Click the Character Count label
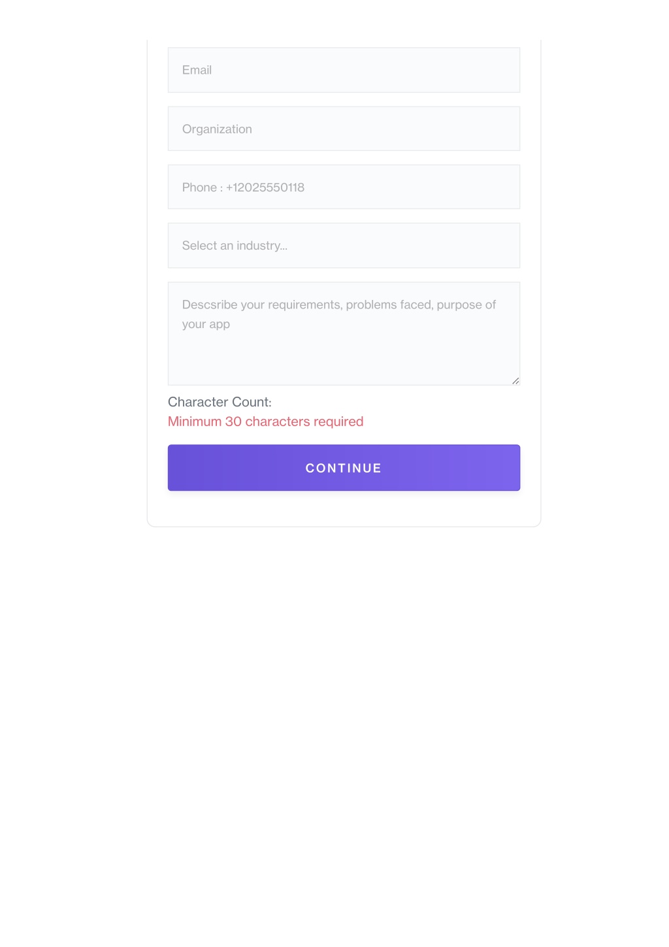The width and height of the screenshot is (669, 947). 220,402
